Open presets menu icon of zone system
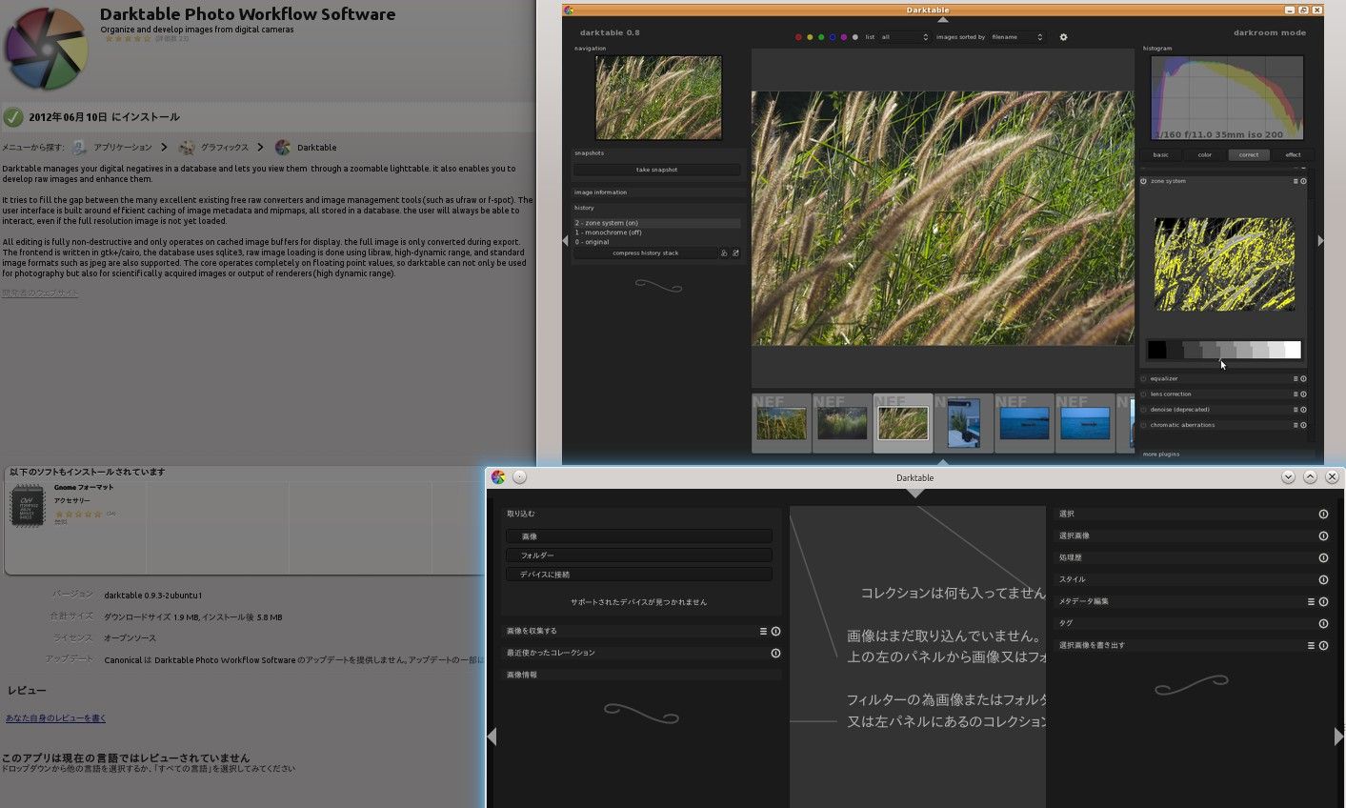1346x808 pixels. pos(1296,181)
